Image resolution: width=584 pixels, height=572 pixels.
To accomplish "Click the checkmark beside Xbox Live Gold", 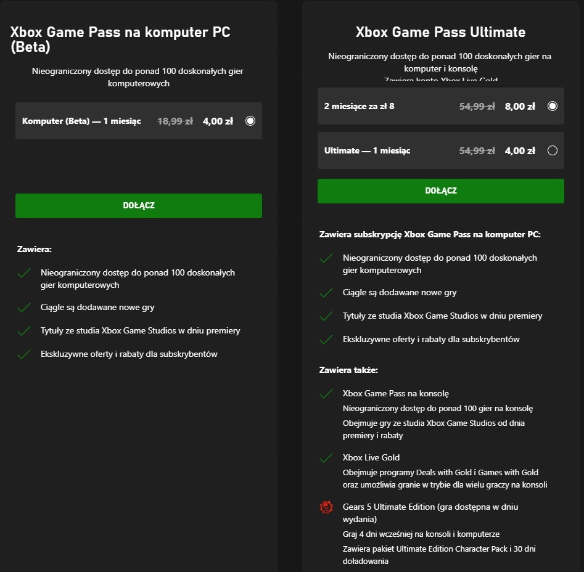I will (326, 458).
